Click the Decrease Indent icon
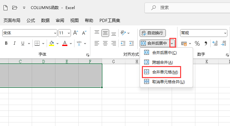Viewport: 230px width, 126px height. [x=123, y=43]
